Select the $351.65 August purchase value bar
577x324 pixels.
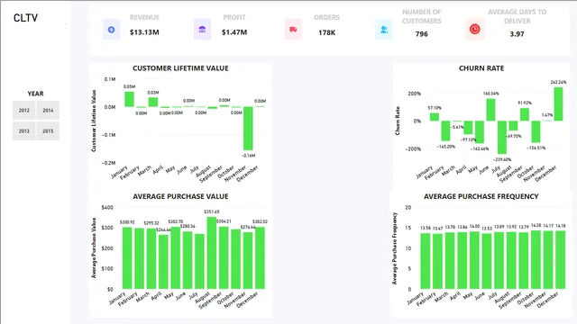pyautogui.click(x=212, y=253)
